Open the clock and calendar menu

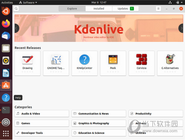point(99,2)
